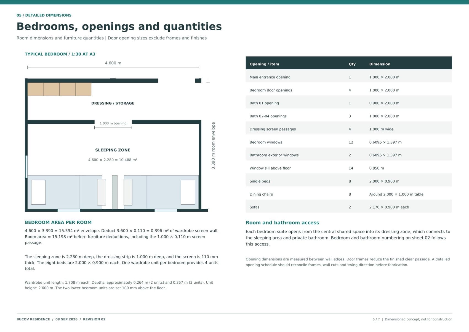Click the 'Bedrooms, openings and quantities' heading

coord(119,27)
